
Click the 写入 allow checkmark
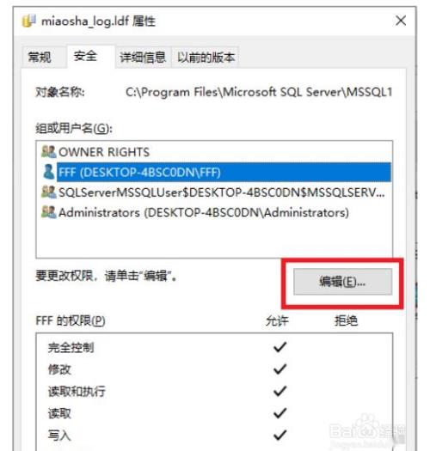[279, 435]
